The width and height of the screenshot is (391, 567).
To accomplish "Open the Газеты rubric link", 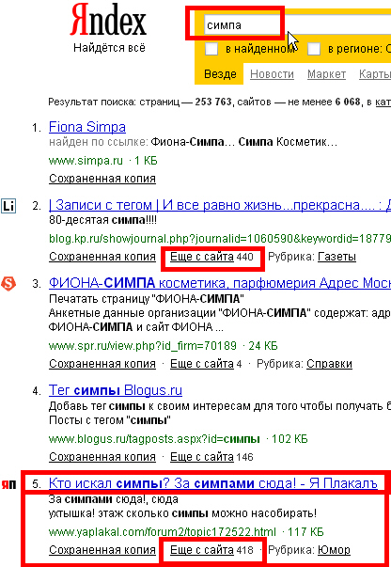I will tap(336, 257).
